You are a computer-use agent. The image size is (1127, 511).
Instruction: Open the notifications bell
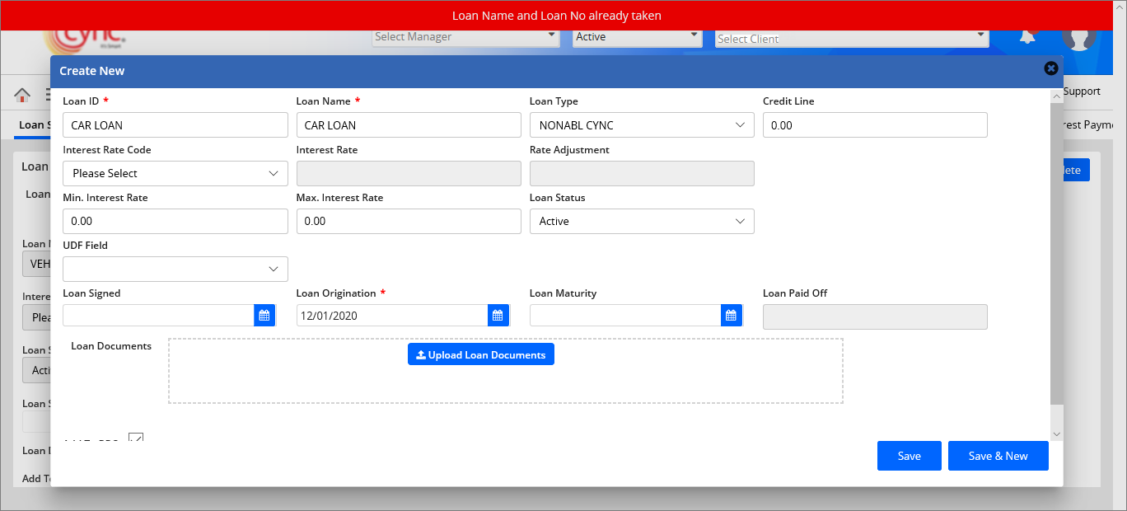coord(1027,37)
